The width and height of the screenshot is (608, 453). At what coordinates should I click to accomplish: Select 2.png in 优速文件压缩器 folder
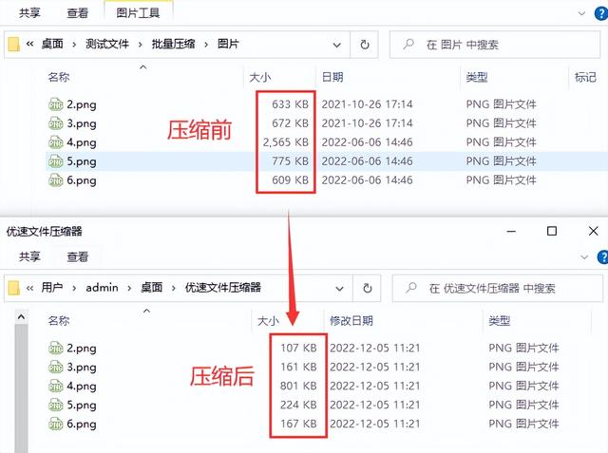(x=82, y=349)
